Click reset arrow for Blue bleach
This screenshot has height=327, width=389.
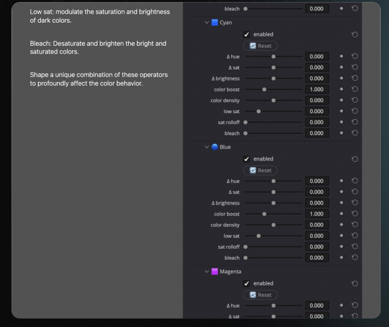[x=355, y=258]
